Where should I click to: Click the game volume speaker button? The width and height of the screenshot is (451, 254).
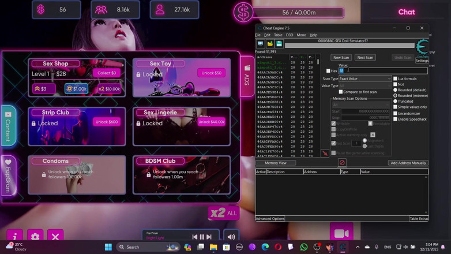point(231,237)
